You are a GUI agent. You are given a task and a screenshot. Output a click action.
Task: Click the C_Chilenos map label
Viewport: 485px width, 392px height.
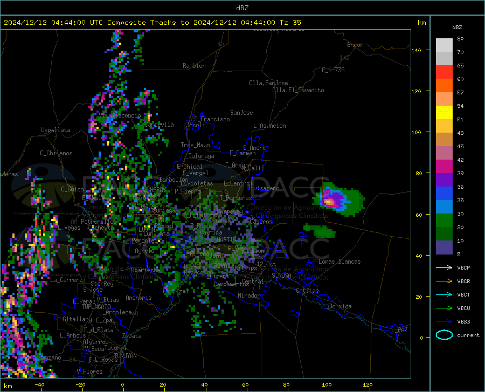click(56, 153)
